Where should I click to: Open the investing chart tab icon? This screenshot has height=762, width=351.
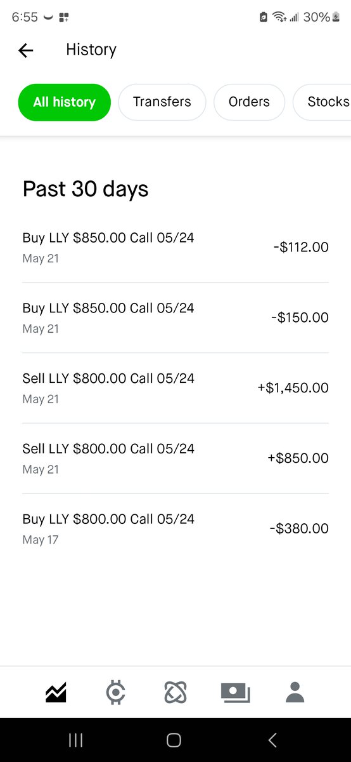click(x=56, y=692)
